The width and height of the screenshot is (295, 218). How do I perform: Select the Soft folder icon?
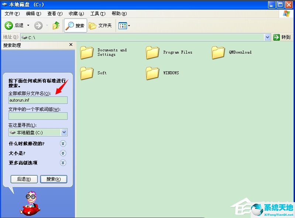(87, 73)
